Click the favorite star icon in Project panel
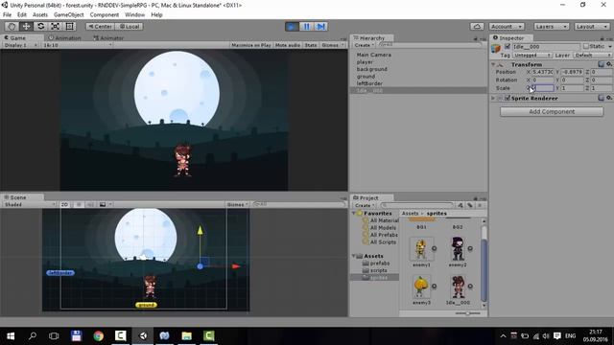The width and height of the screenshot is (614, 345). coord(480,205)
